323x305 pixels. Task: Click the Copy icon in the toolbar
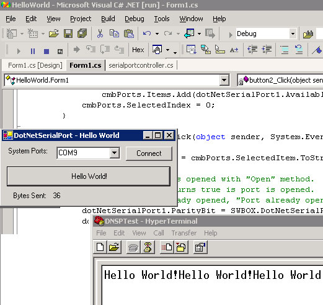coord(114,34)
